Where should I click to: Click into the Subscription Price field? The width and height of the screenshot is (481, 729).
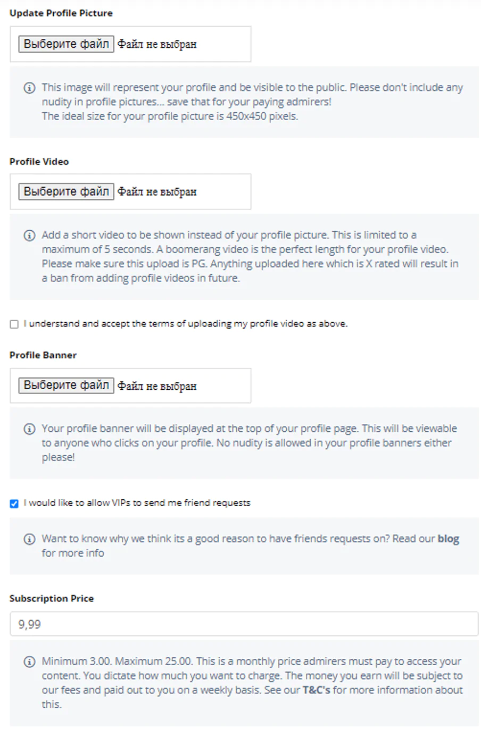coord(244,624)
